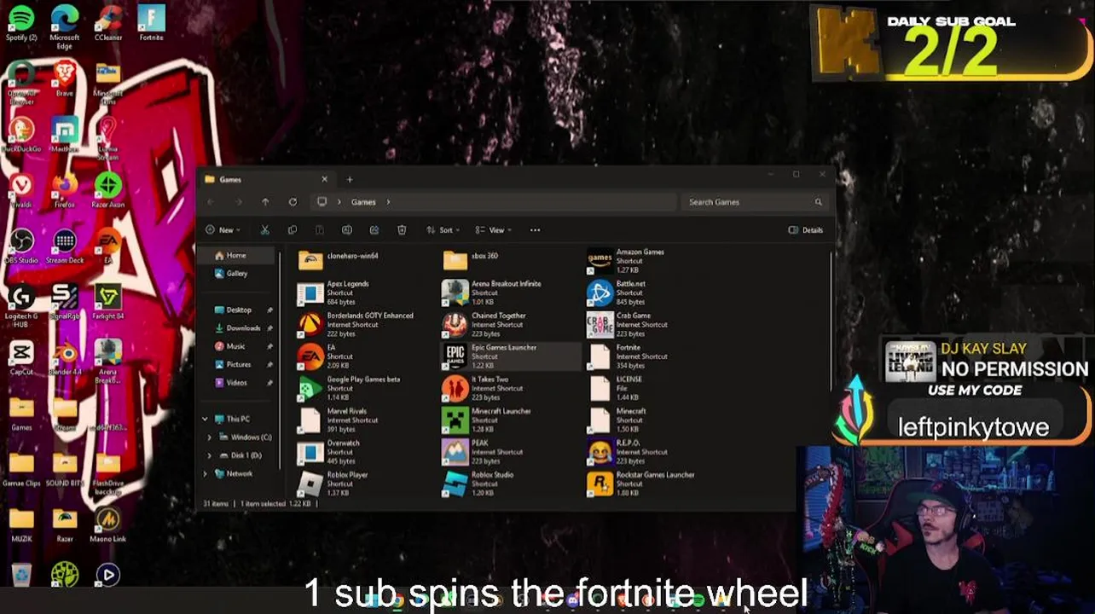Open Logitech G HUB desktop icon
This screenshot has height=614, width=1095.
(22, 306)
